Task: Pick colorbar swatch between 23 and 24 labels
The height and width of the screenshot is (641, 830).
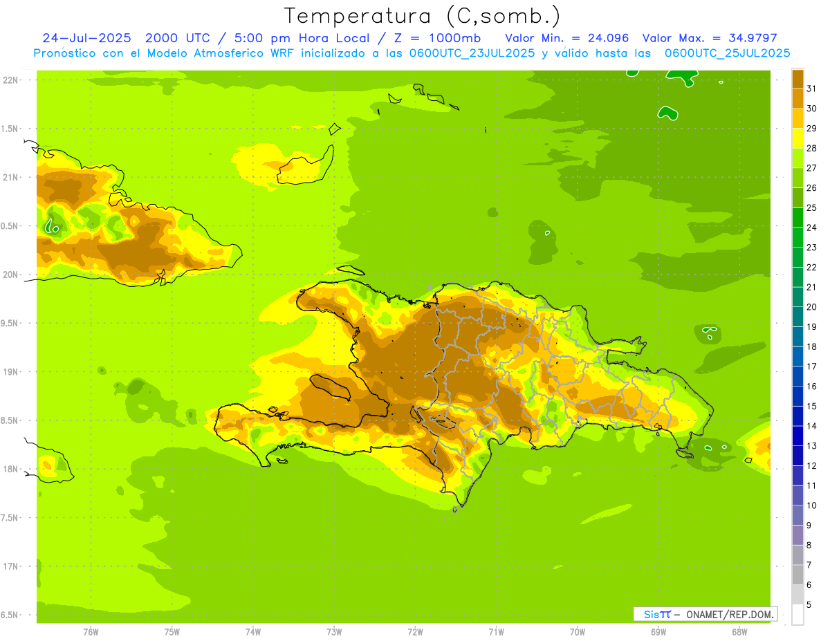Action: coord(797,237)
